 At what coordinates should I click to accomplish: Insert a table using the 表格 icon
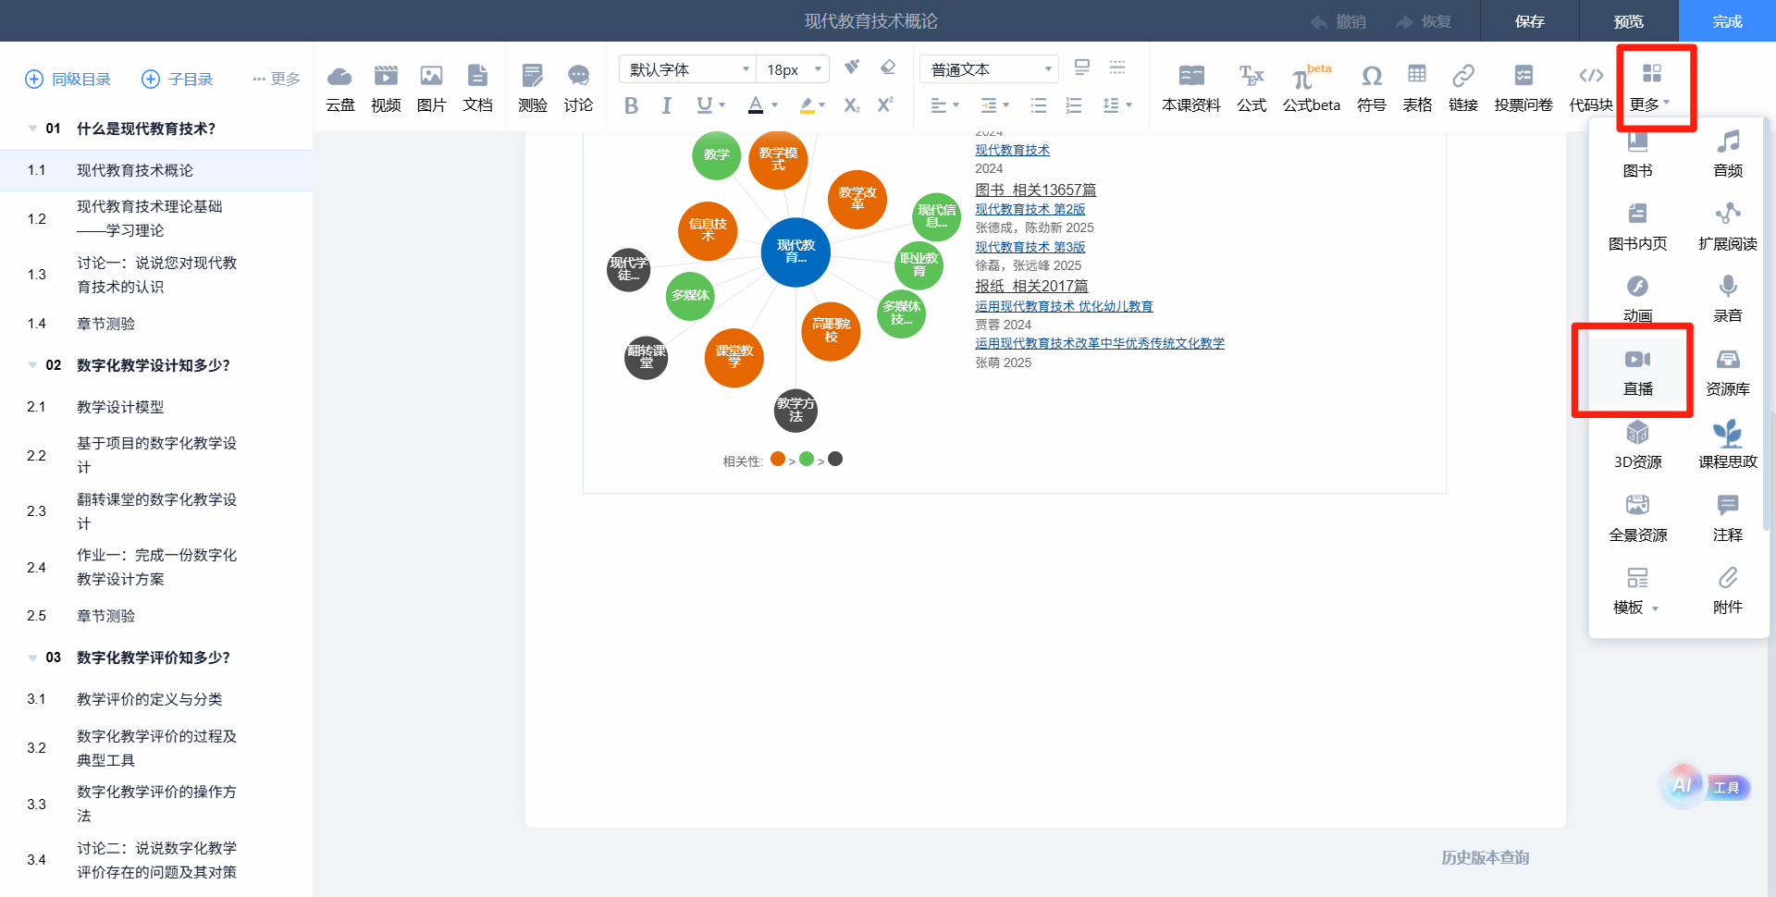click(1416, 88)
